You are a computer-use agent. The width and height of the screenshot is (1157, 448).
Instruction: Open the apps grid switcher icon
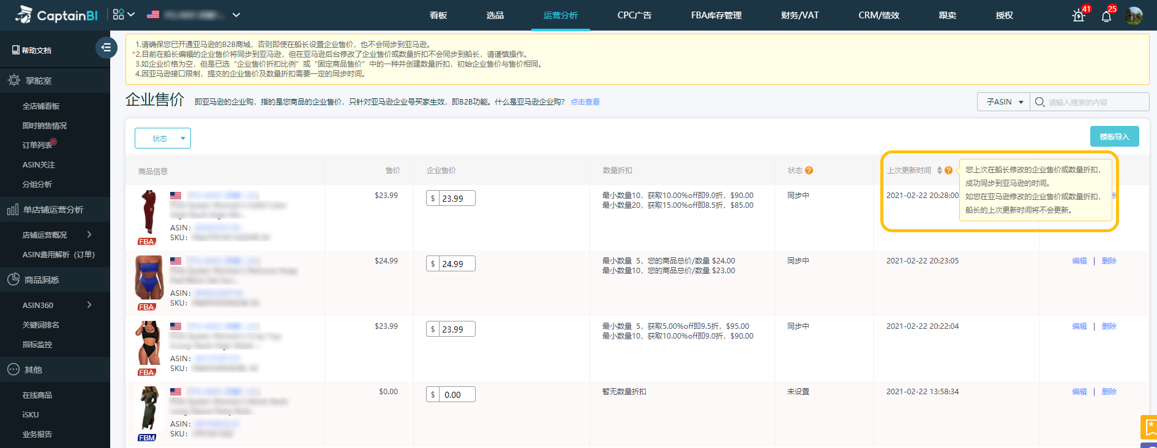tap(119, 14)
